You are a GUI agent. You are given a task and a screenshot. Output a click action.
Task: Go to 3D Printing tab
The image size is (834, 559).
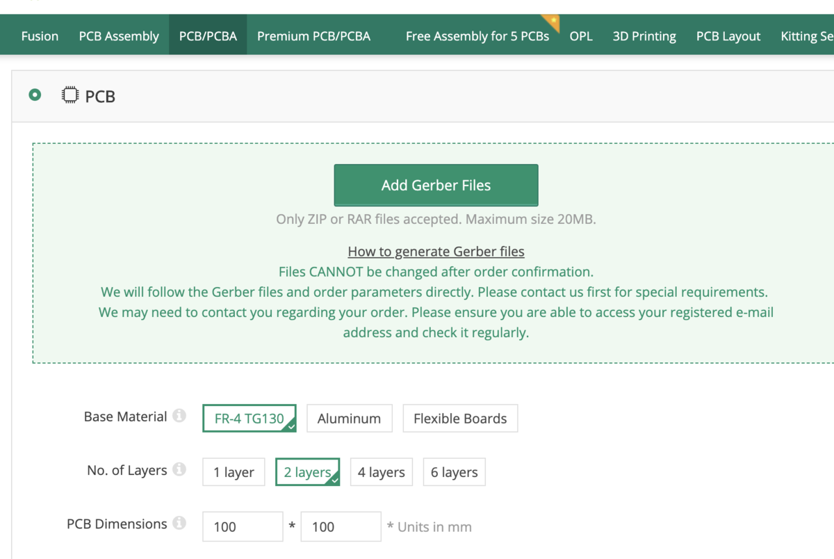644,36
